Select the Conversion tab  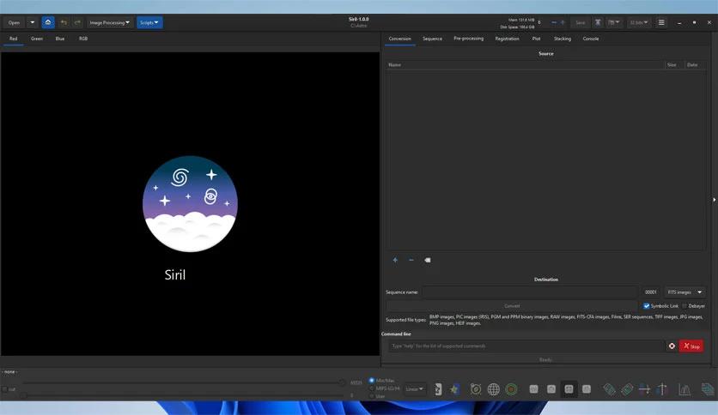pos(399,39)
